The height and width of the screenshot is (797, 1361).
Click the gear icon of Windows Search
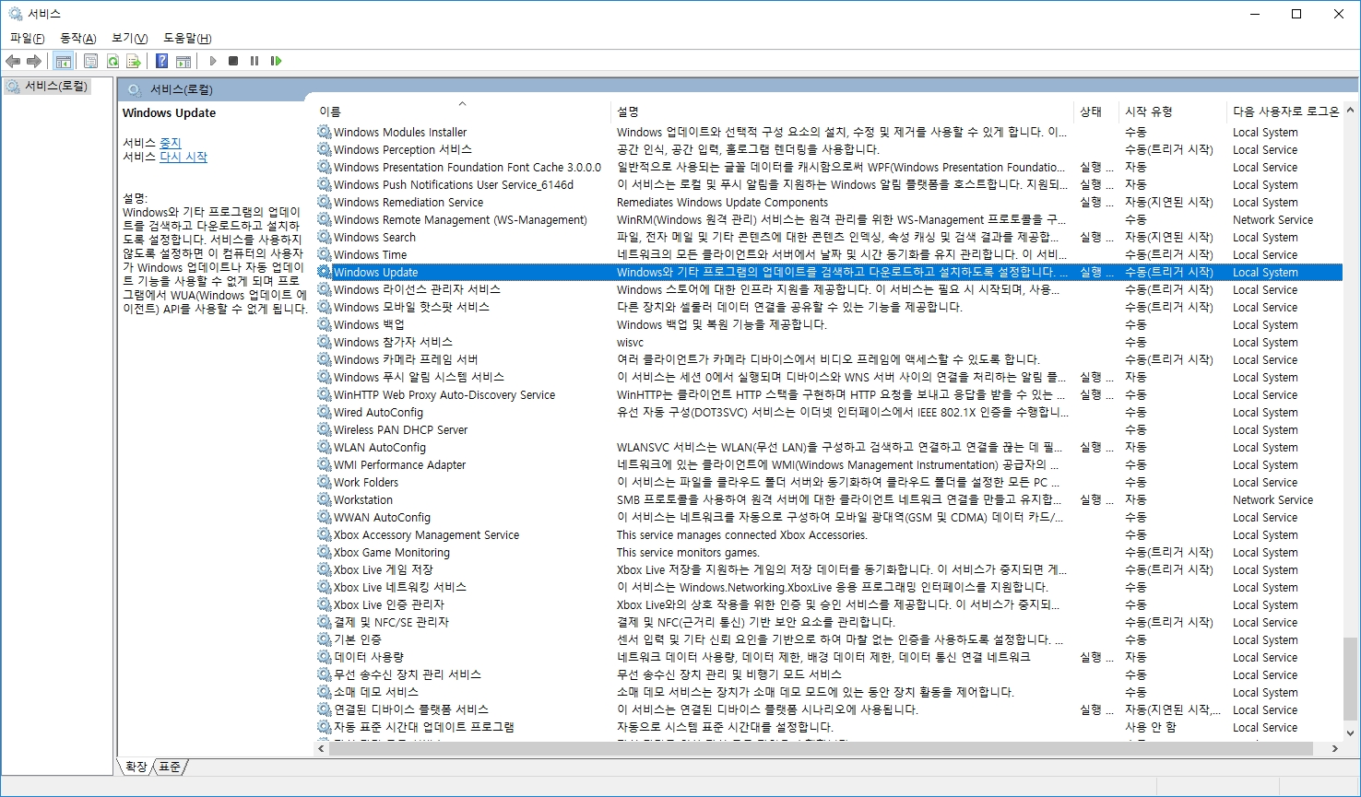[325, 237]
